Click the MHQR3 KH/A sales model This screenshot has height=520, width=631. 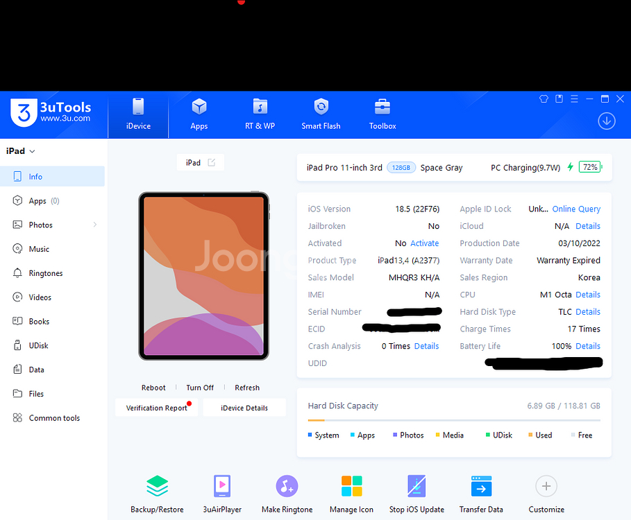pos(414,278)
